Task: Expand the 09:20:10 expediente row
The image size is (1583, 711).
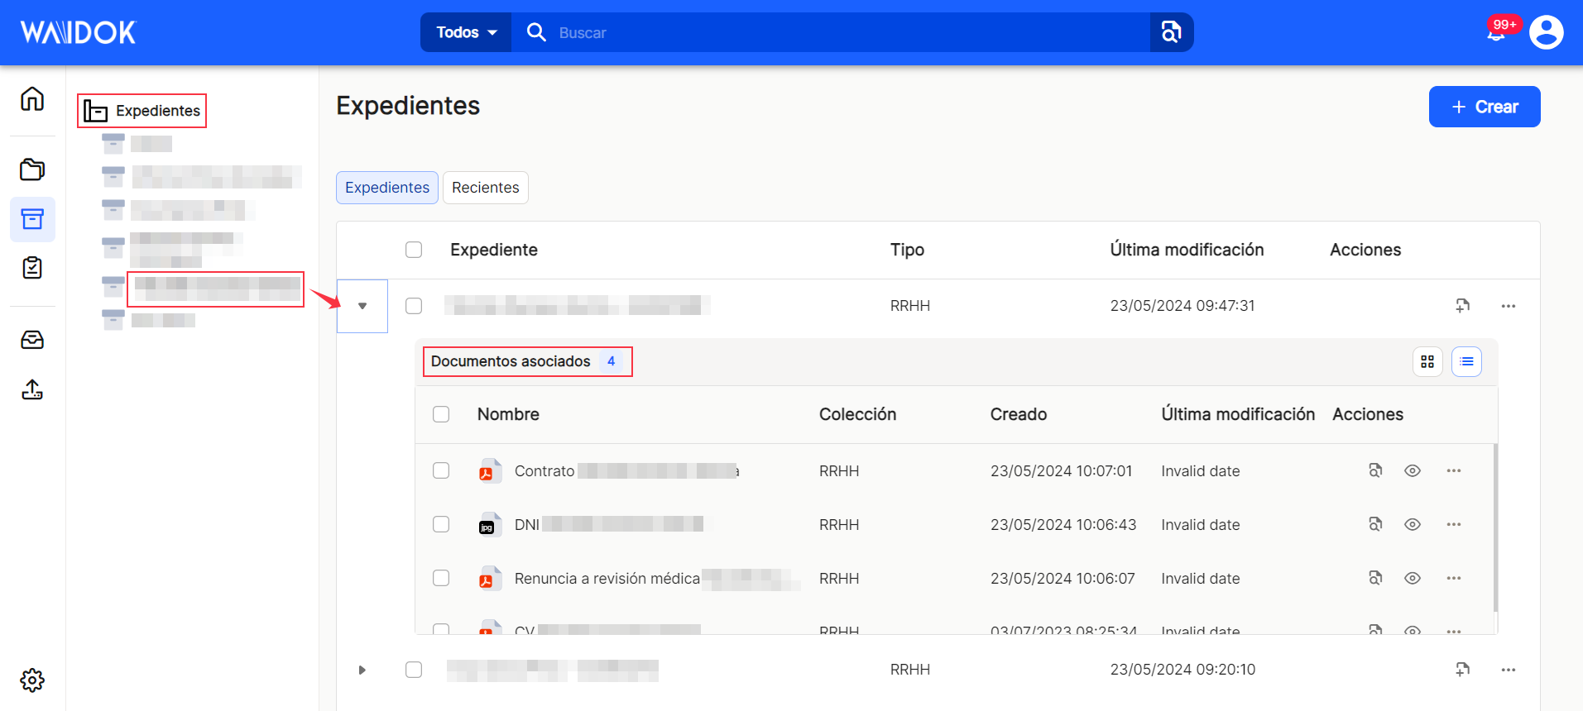Action: (362, 670)
